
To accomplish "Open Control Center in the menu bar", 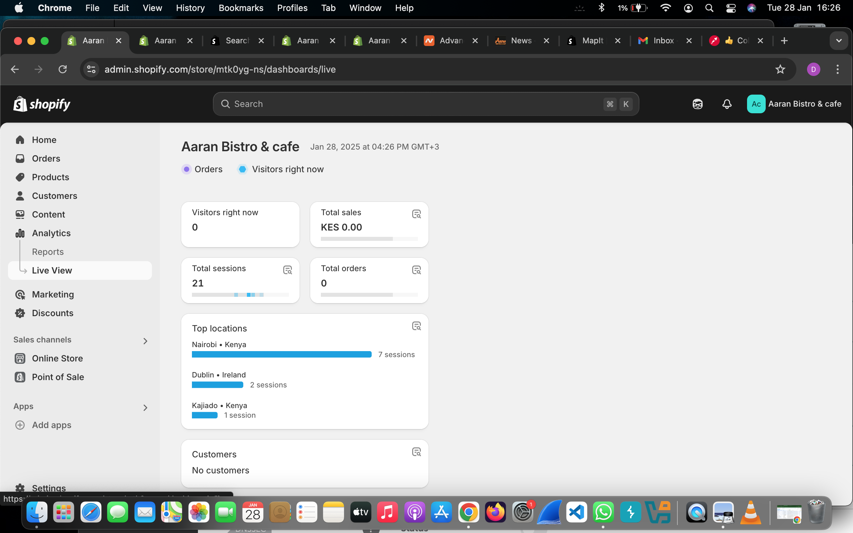I will pos(731,8).
